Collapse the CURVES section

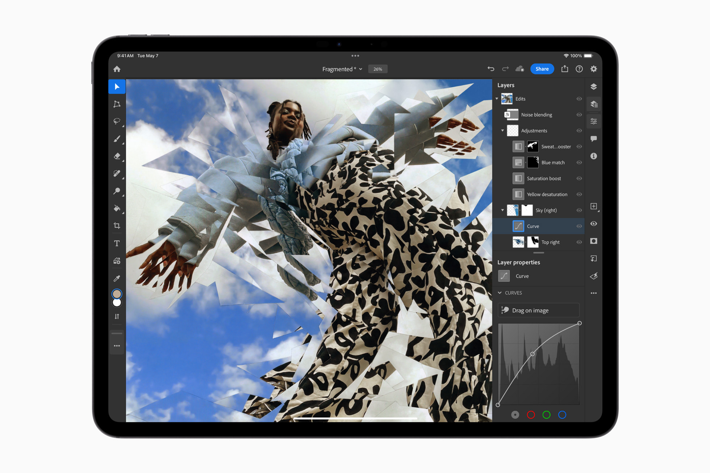(x=500, y=293)
